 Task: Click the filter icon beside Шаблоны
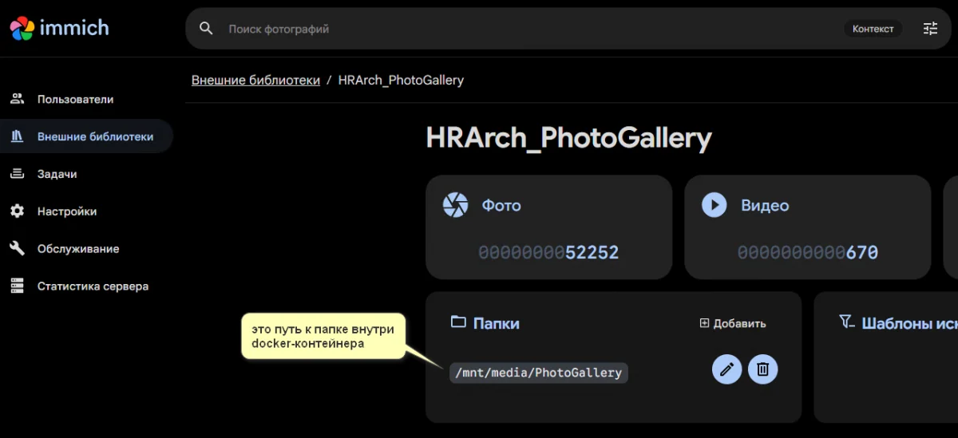coord(847,322)
